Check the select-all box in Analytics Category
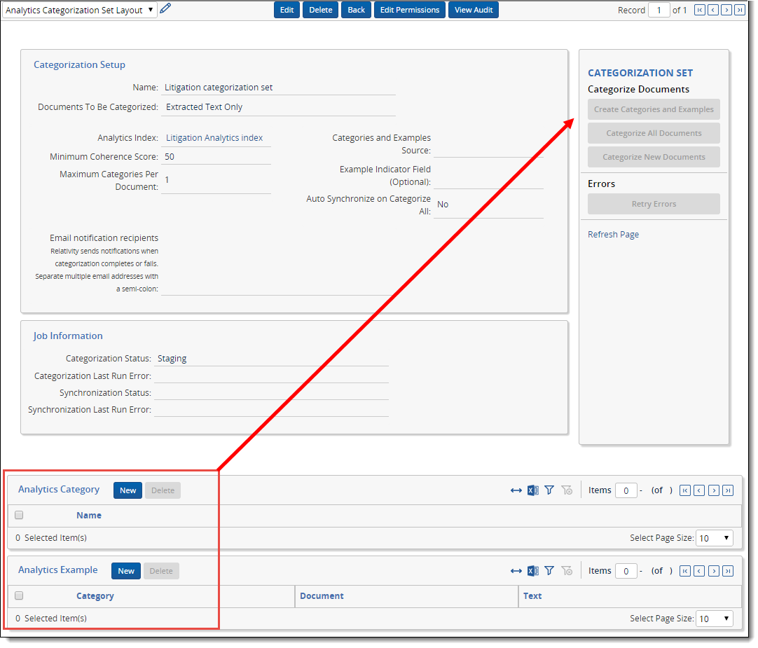Screen dimensions: 758x648 (19, 515)
